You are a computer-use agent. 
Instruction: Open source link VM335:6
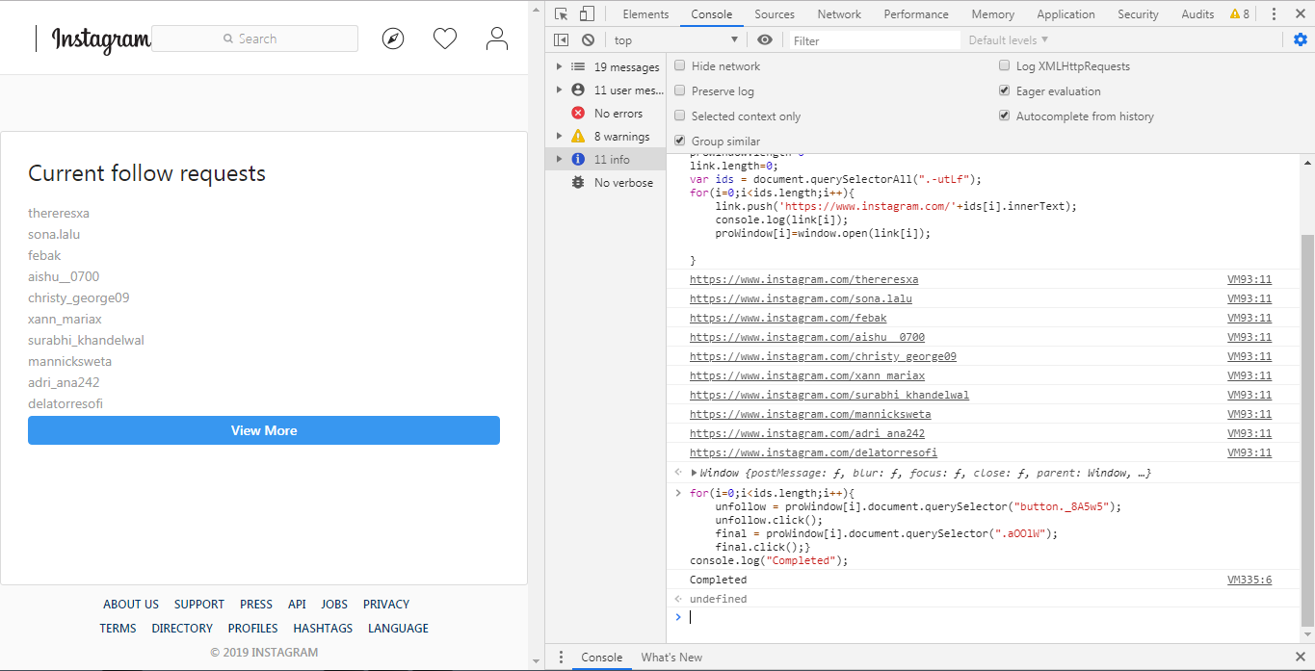1249,580
